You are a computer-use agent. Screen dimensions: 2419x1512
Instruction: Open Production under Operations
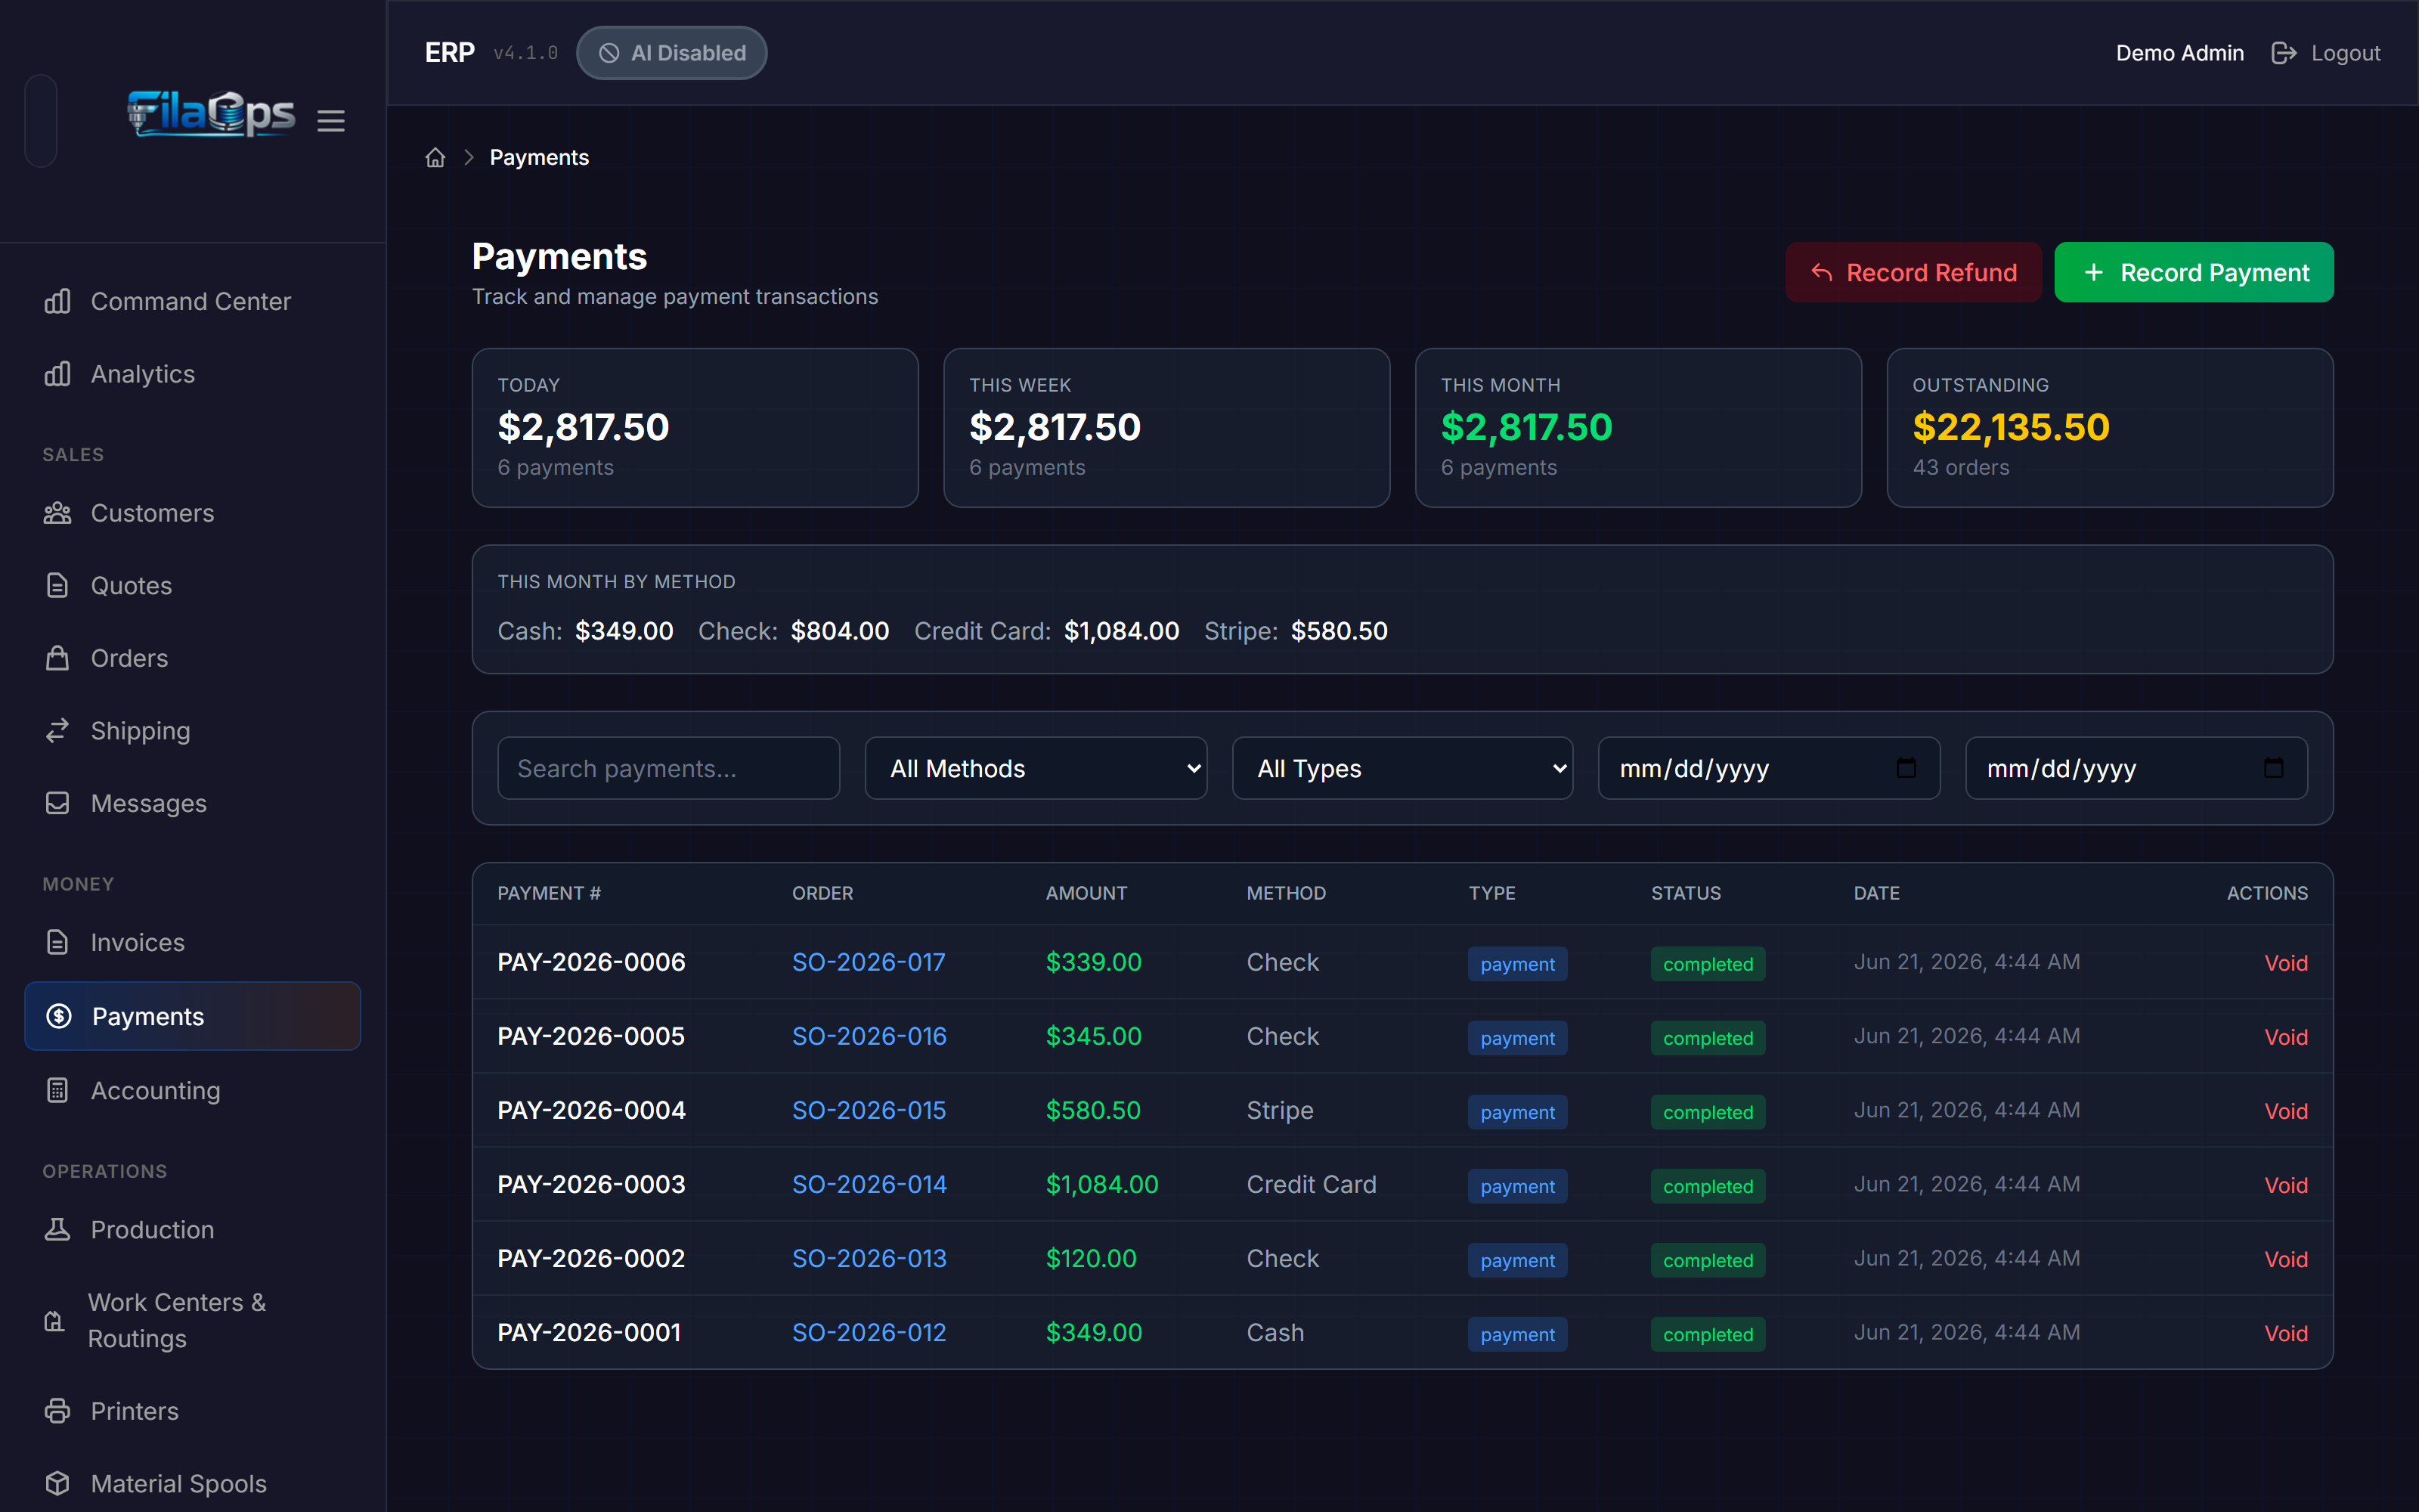pos(192,1229)
